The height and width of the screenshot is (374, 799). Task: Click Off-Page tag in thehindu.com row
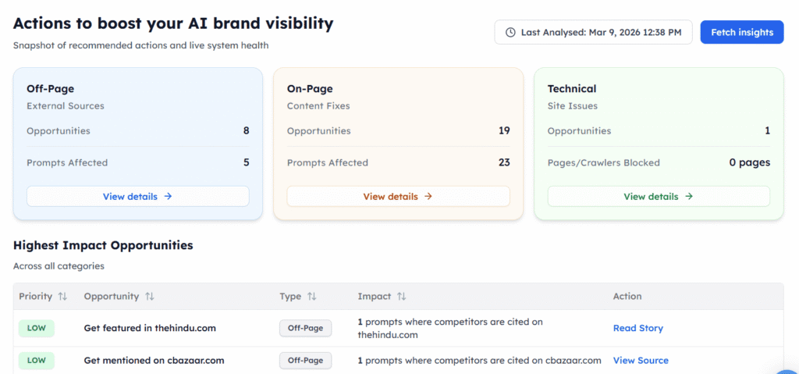pos(305,328)
